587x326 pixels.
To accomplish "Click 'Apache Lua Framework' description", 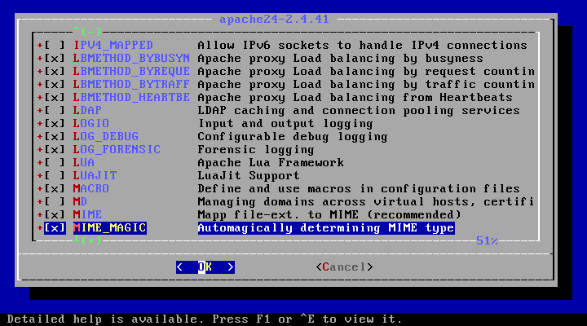I will point(271,163).
